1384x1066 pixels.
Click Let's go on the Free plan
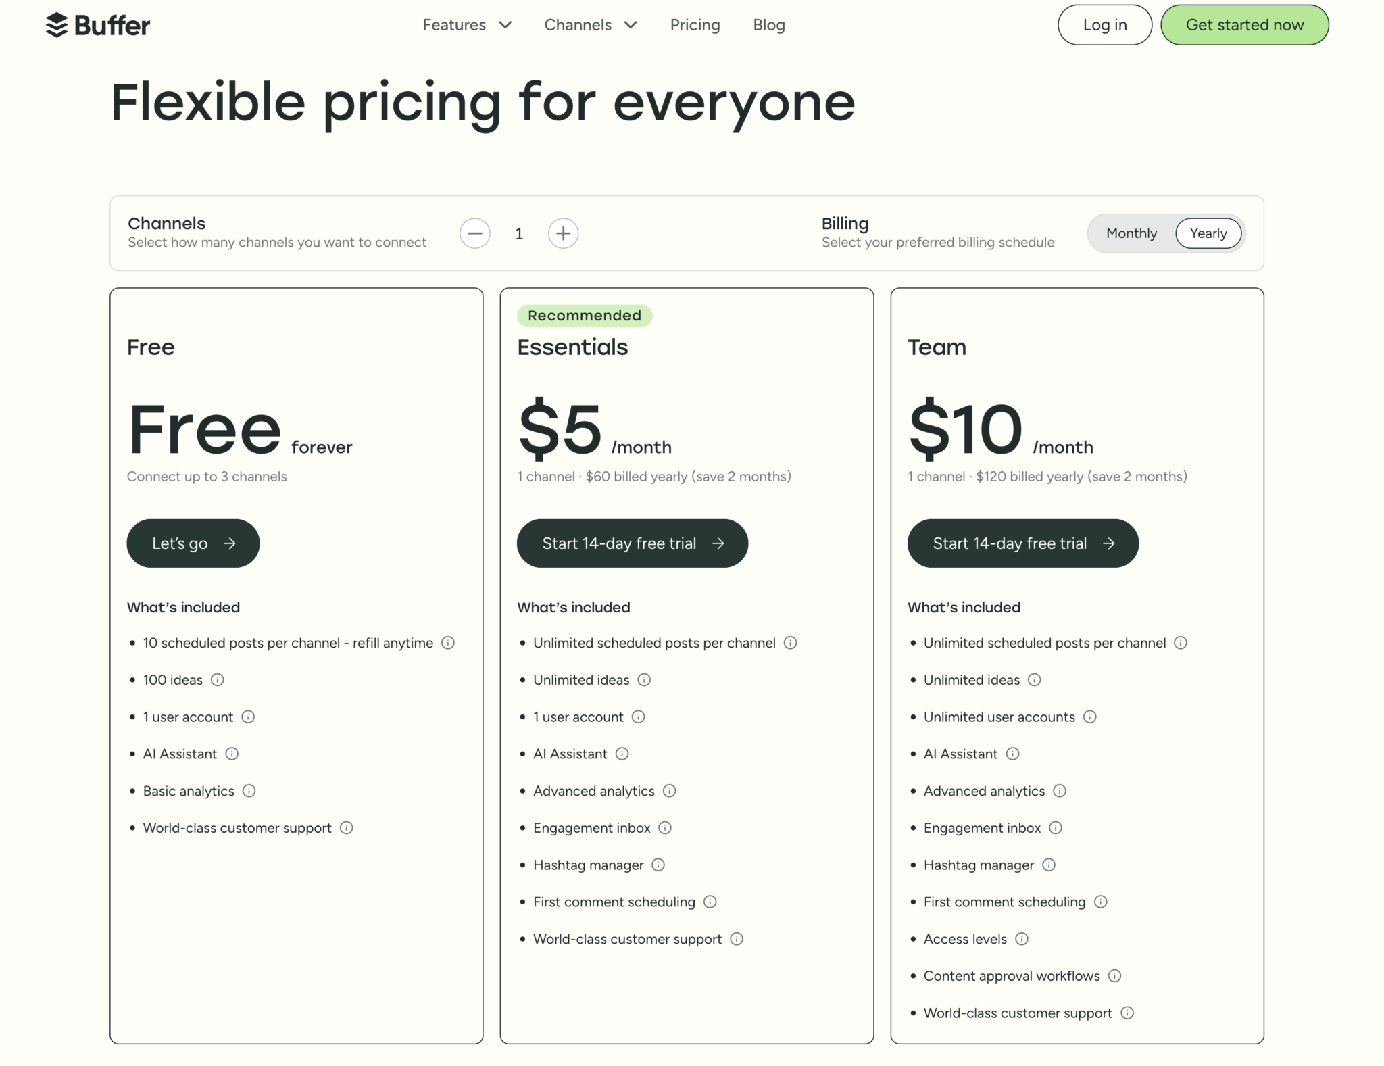[x=193, y=543]
